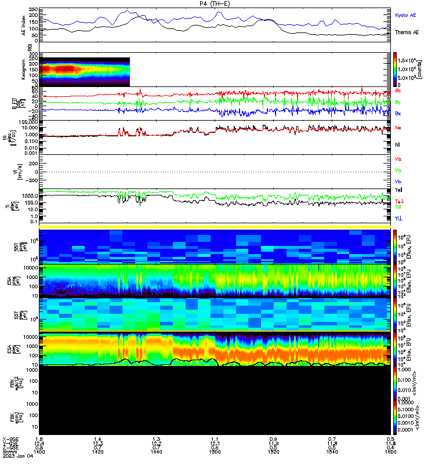Click the 'AE index' axis label
The image size is (435, 464).
tap(24, 26)
